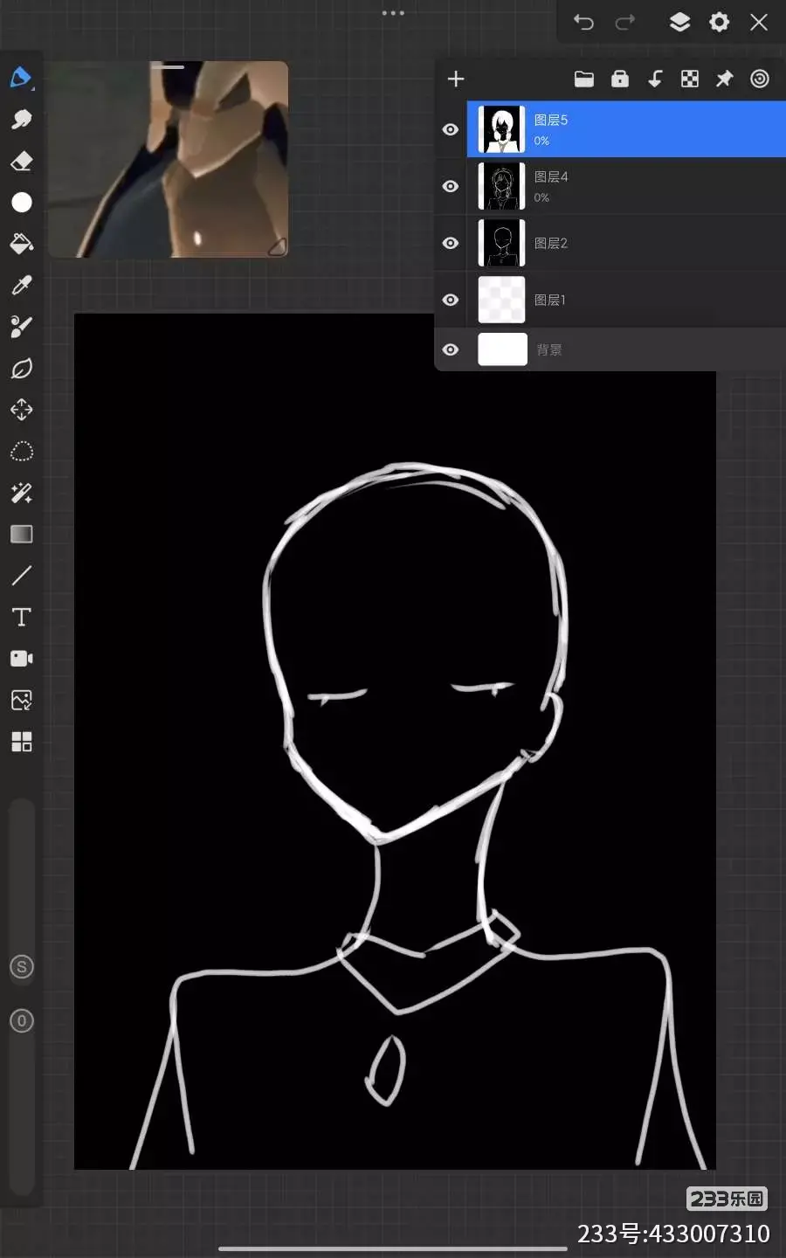Select the Paint Bucket fill tool

pos(21,244)
